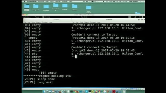Open Spotlight search magnifier in the menu bar
This screenshot has height=93, width=166.
point(140,2)
